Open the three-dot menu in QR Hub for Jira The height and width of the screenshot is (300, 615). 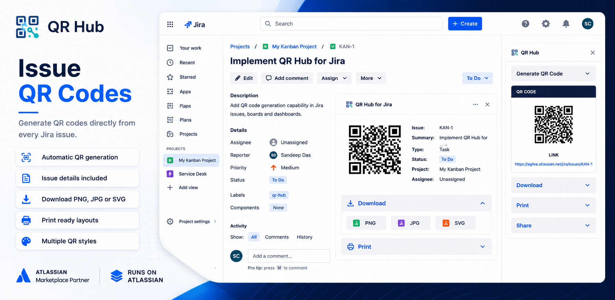(475, 104)
